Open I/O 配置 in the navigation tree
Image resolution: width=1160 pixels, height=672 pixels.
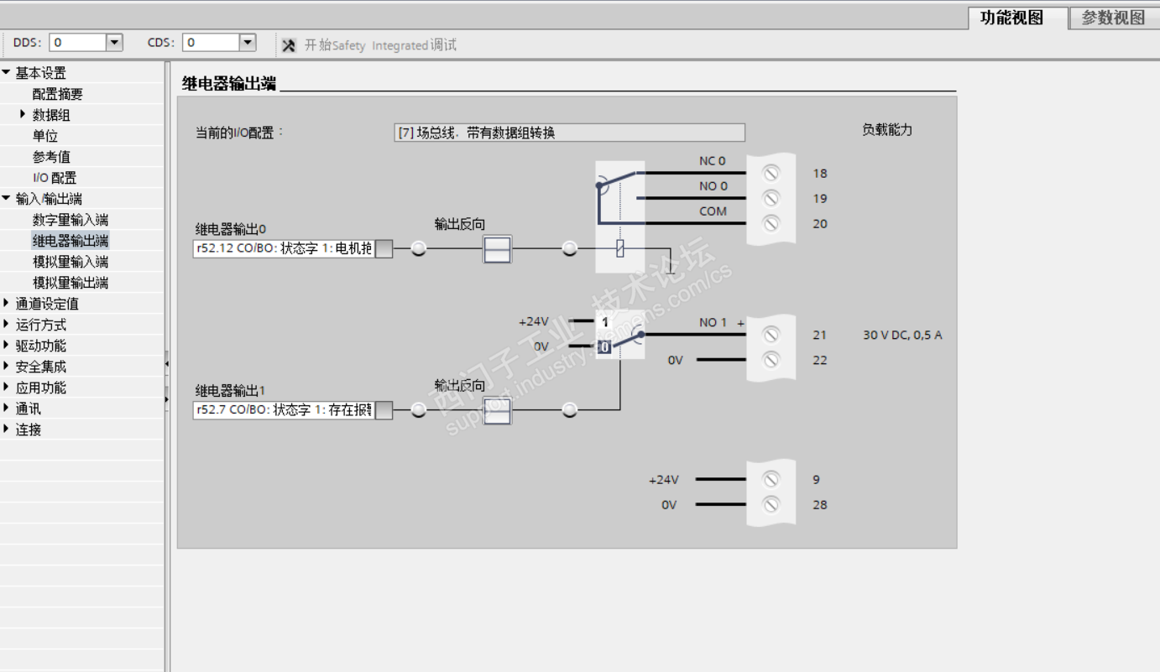[55, 178]
